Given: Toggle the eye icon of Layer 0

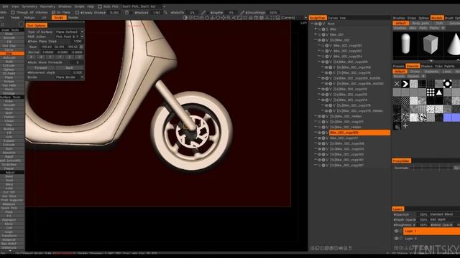Looking at the screenshot, I should tap(396, 239).
